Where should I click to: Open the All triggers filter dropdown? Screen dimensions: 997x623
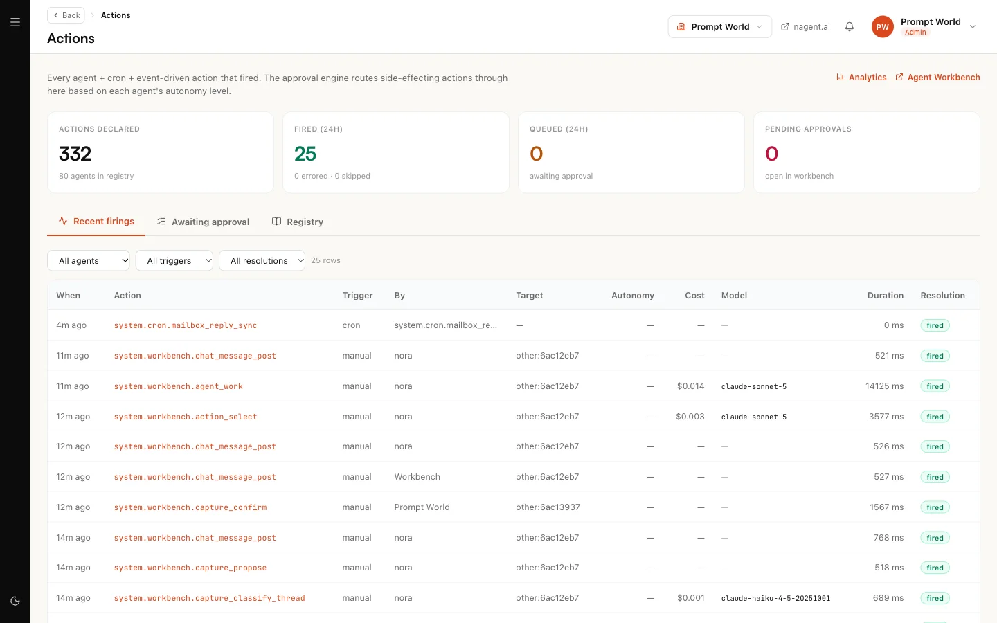pyautogui.click(x=174, y=260)
